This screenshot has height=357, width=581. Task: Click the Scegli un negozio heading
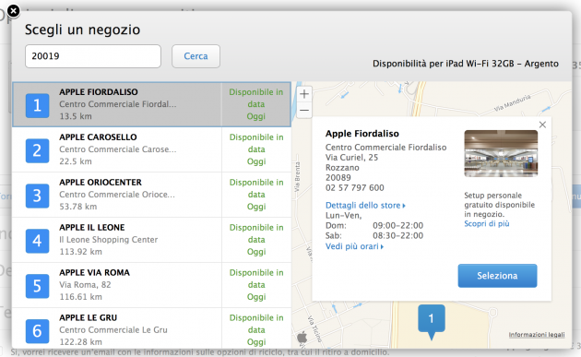pyautogui.click(x=83, y=30)
